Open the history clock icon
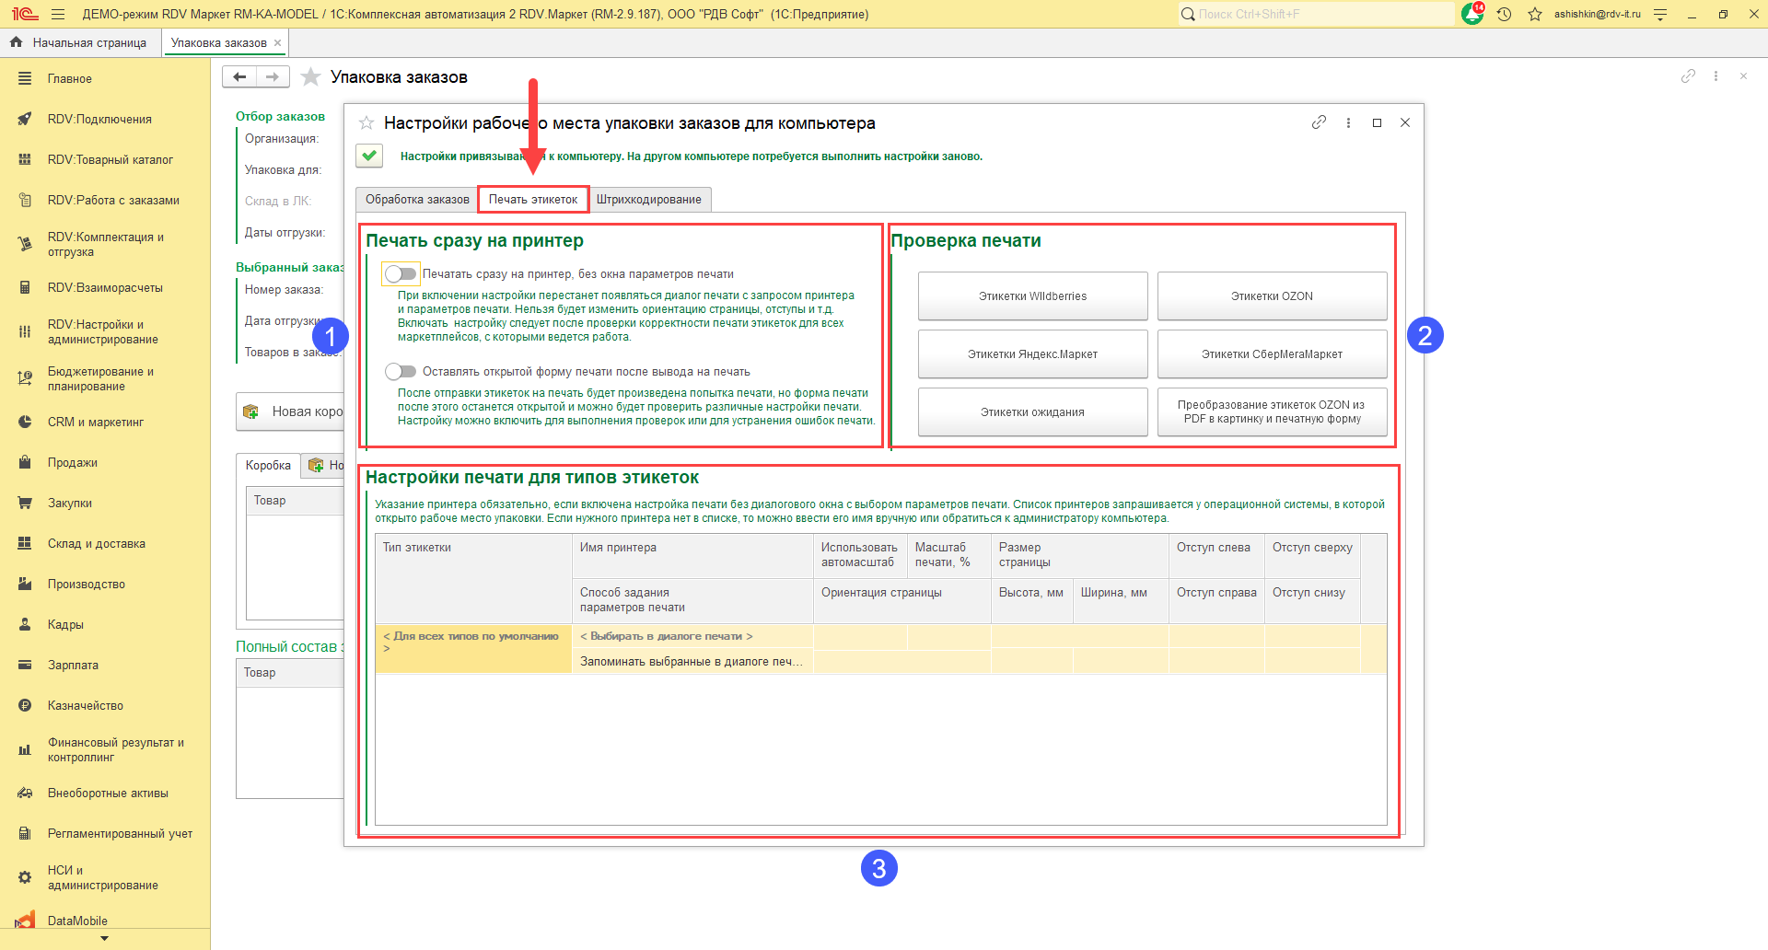Screen dimensions: 1768x950 pos(1504,15)
